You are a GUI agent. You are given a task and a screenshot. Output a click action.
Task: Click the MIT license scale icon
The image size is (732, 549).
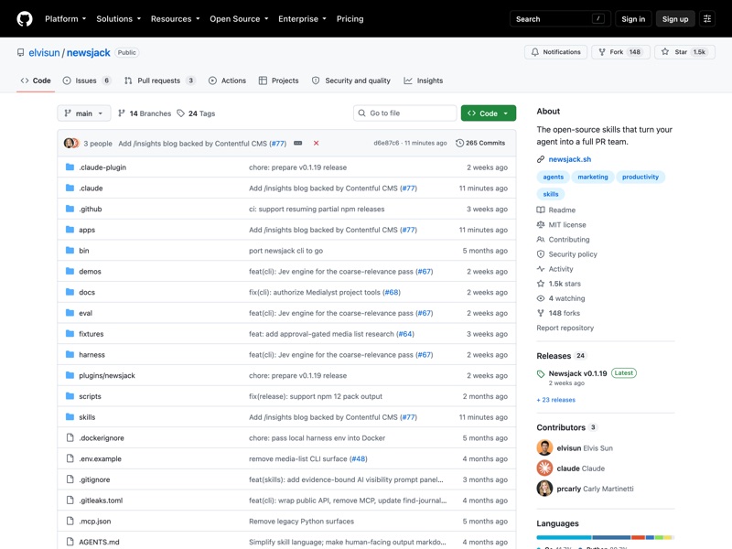coord(541,224)
